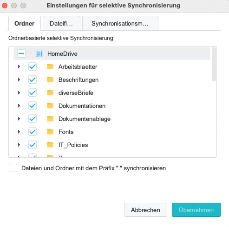Open the Synchronisationsm… tab

click(120, 23)
